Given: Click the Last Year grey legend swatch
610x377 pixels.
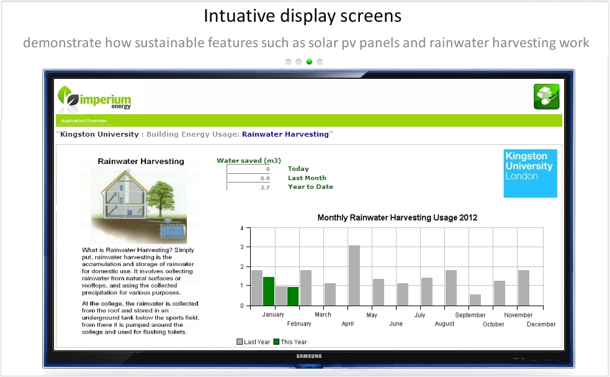Looking at the screenshot, I should (240, 342).
